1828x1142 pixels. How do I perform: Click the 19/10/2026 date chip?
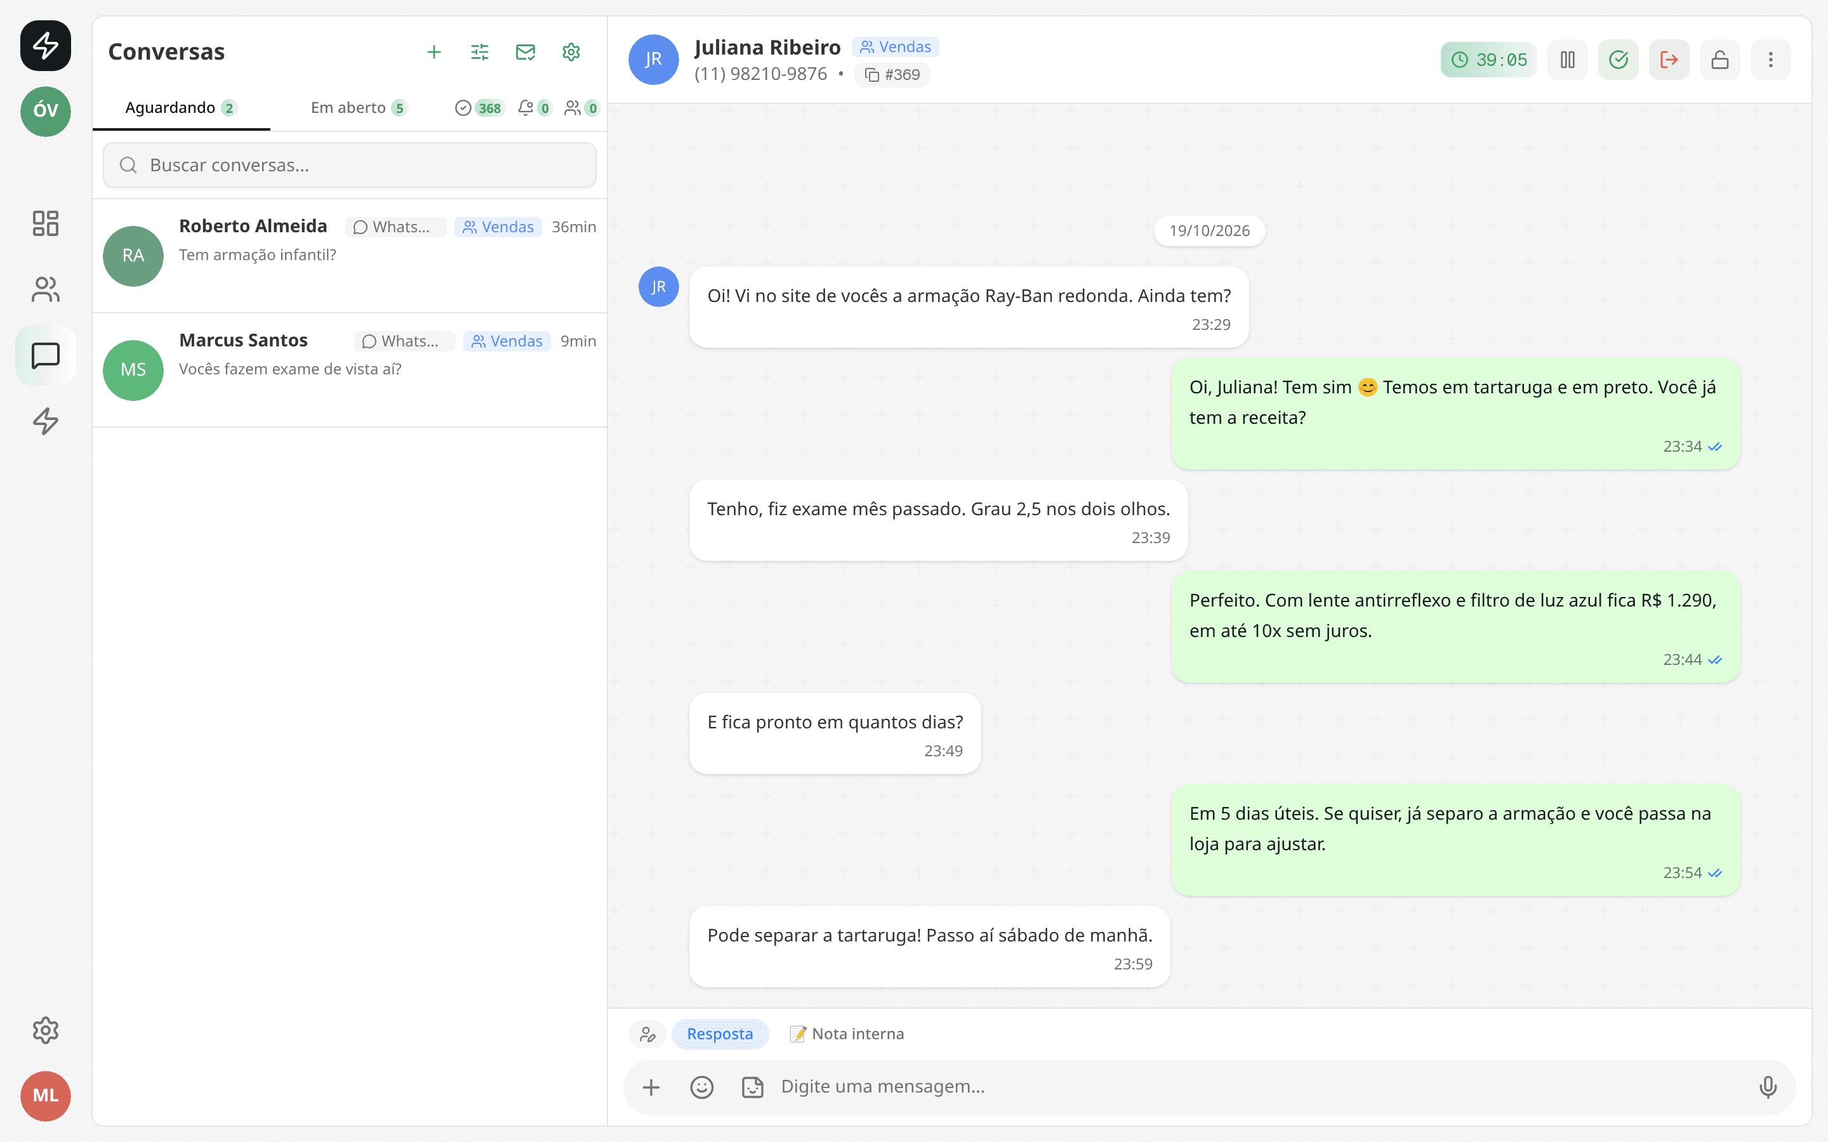[x=1209, y=231]
